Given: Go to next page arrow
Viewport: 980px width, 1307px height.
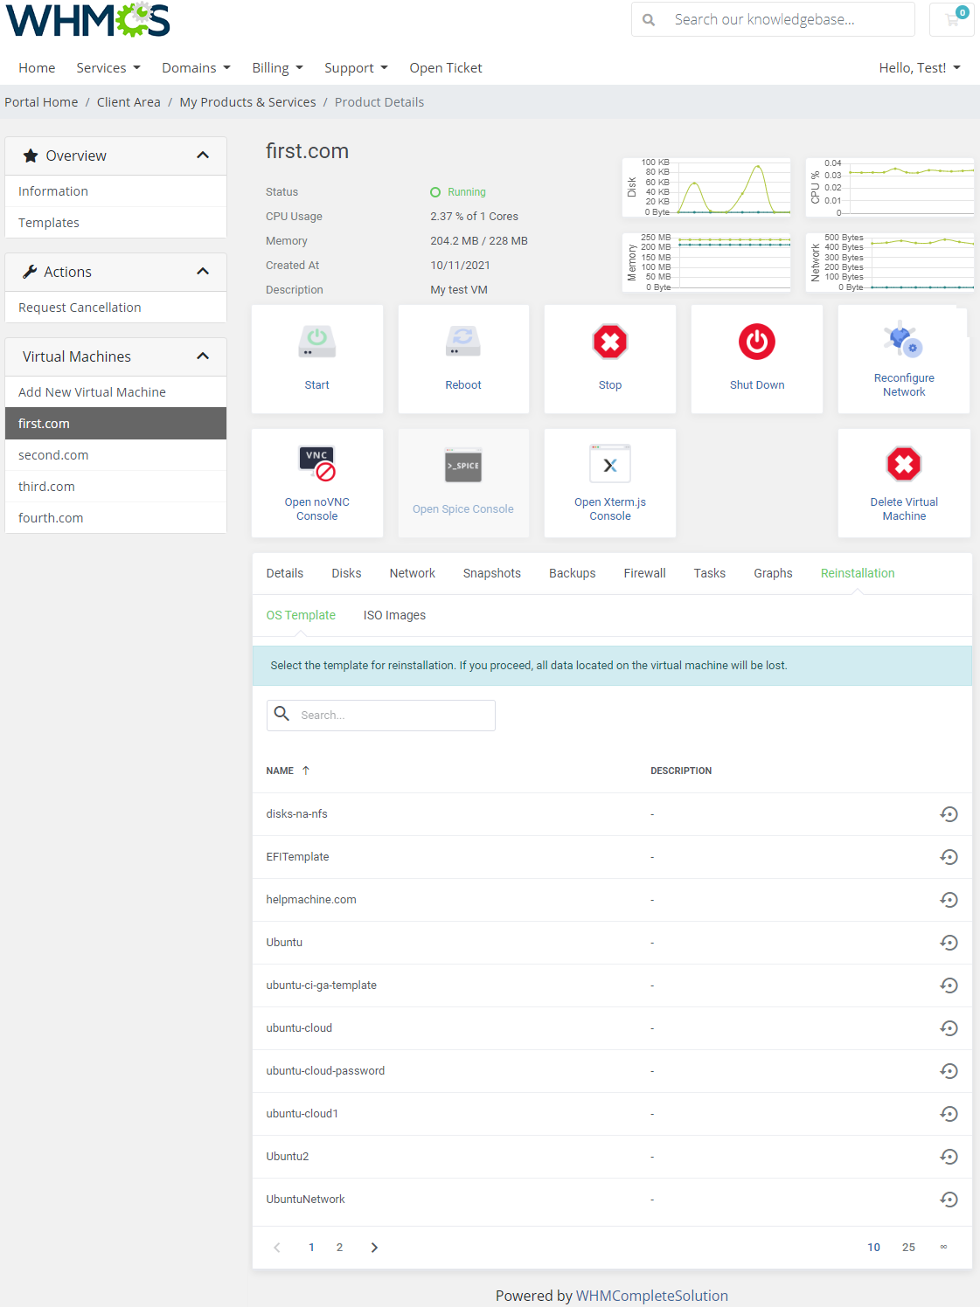Looking at the screenshot, I should click(374, 1248).
